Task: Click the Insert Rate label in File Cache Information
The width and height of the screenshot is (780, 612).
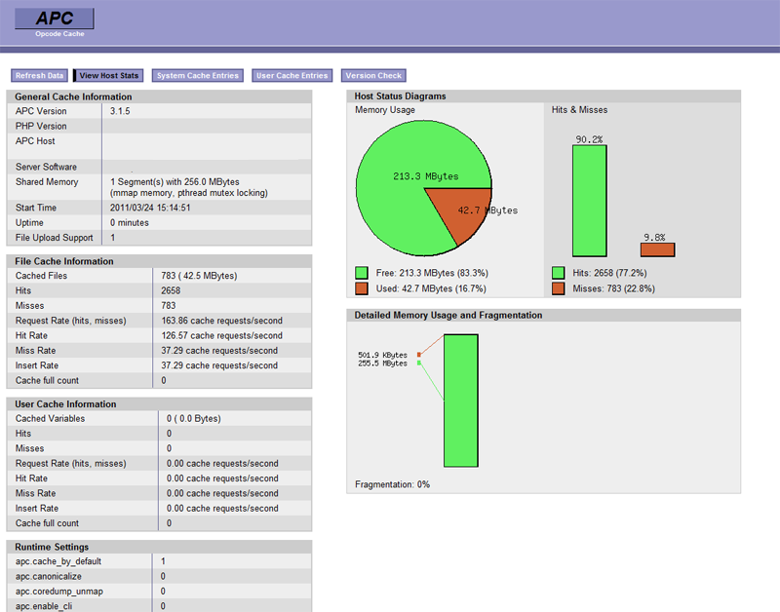Action: (x=37, y=365)
